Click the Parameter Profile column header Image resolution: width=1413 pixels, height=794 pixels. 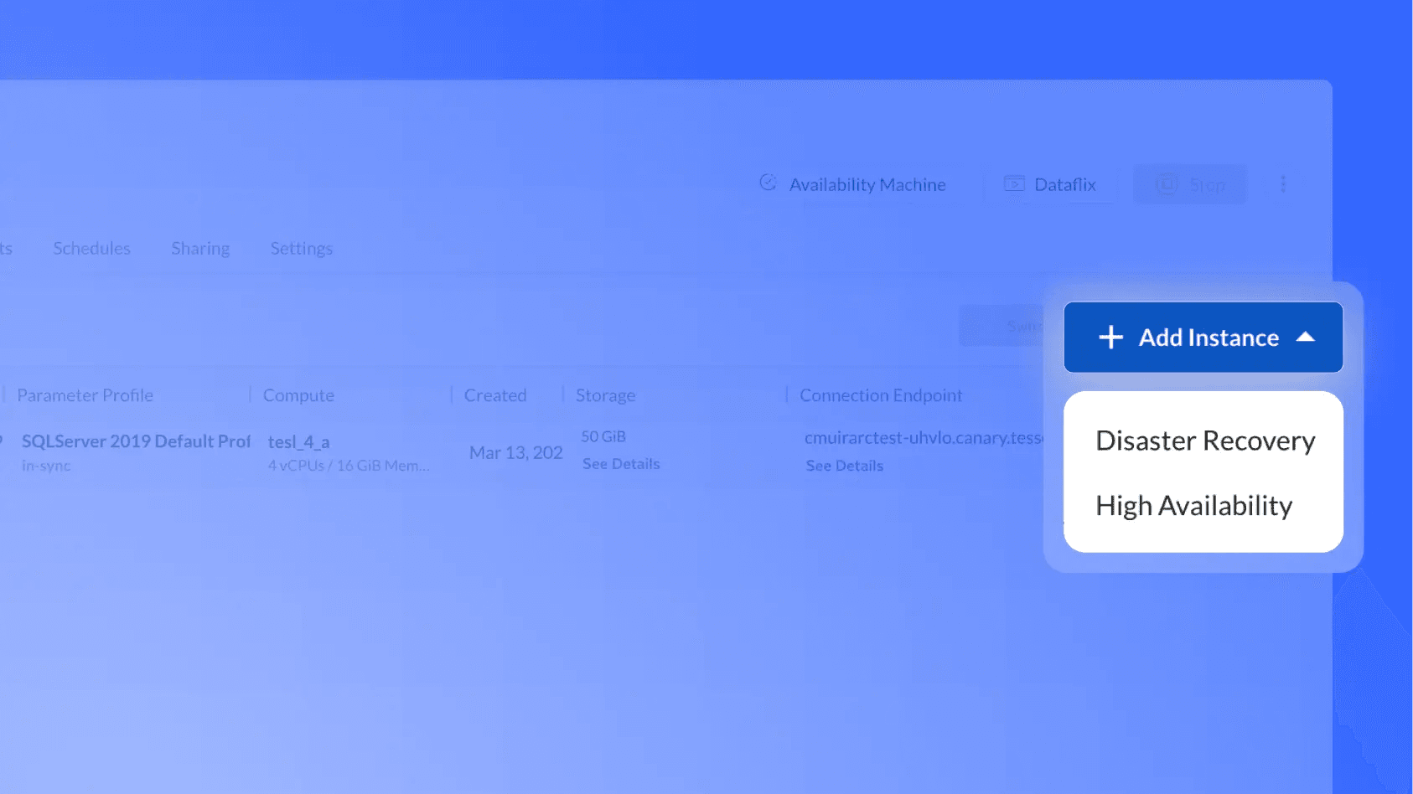pos(85,395)
